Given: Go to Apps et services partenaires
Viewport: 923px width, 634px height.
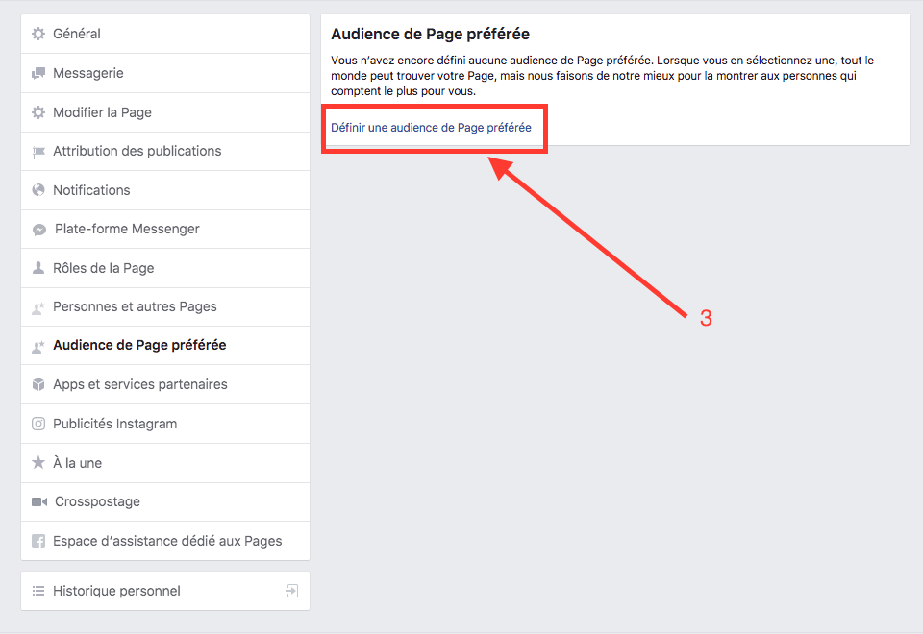Looking at the screenshot, I should pos(140,384).
